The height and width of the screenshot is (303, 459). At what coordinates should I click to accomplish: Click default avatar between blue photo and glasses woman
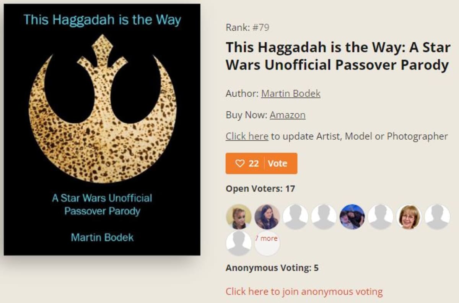click(x=380, y=217)
